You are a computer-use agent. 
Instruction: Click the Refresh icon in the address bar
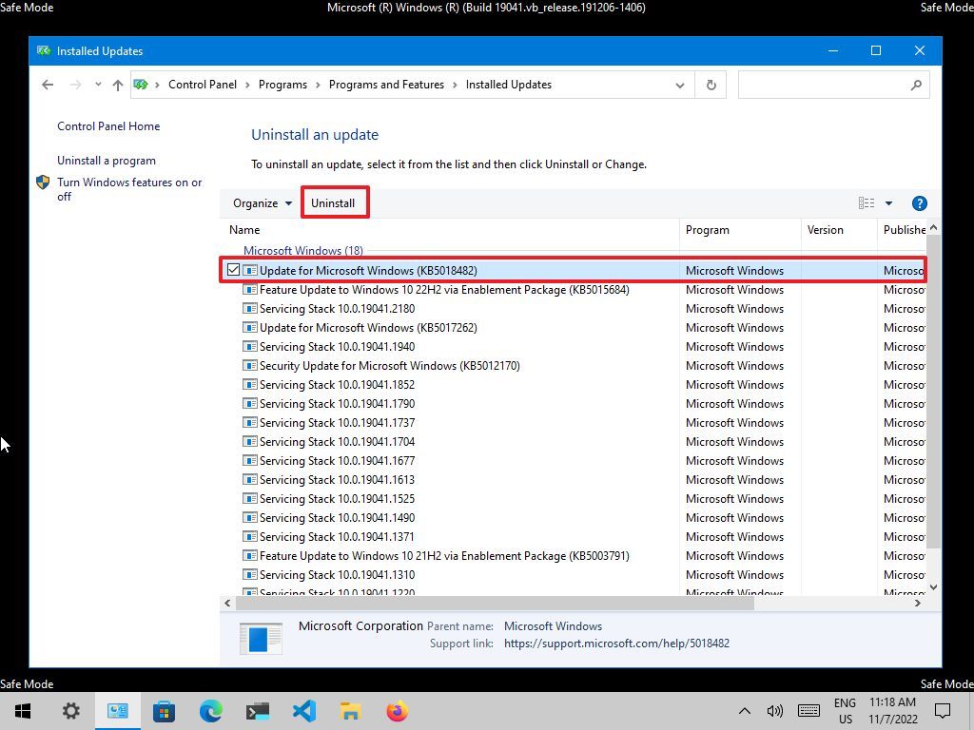click(711, 85)
